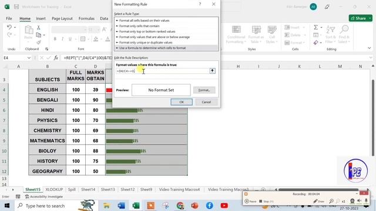Open Conditional Formatting menu
Viewport: 376px width, 211px height.
(236, 35)
